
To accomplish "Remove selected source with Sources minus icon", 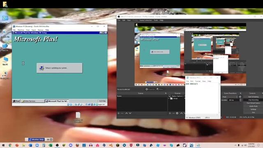I will tap(173, 113).
